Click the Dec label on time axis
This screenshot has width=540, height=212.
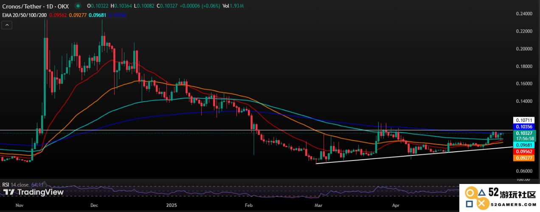click(x=95, y=204)
